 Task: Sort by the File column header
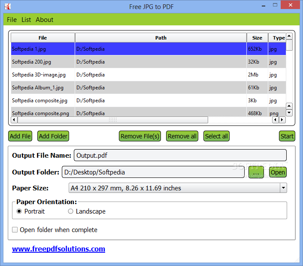(43, 38)
